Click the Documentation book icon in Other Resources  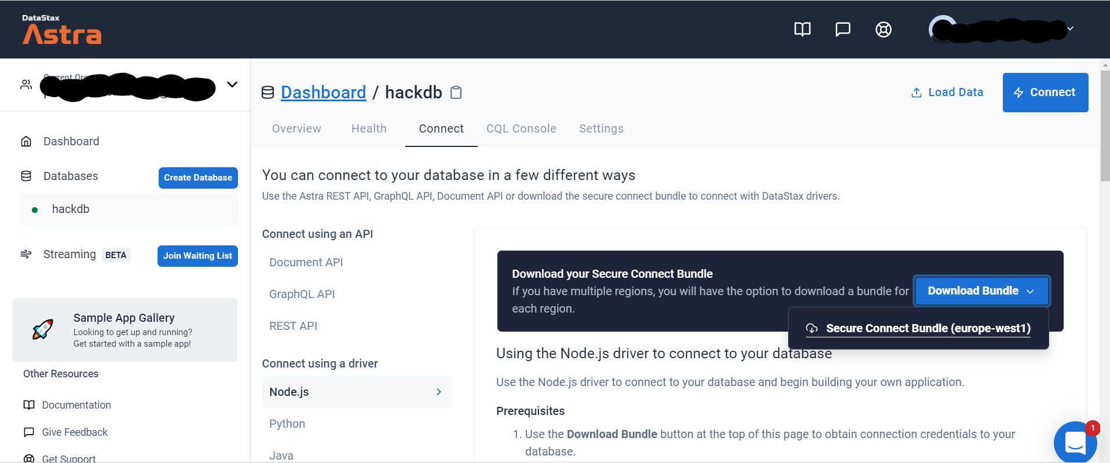pos(29,405)
